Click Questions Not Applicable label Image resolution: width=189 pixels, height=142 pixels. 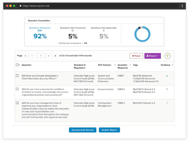pos(104,28)
